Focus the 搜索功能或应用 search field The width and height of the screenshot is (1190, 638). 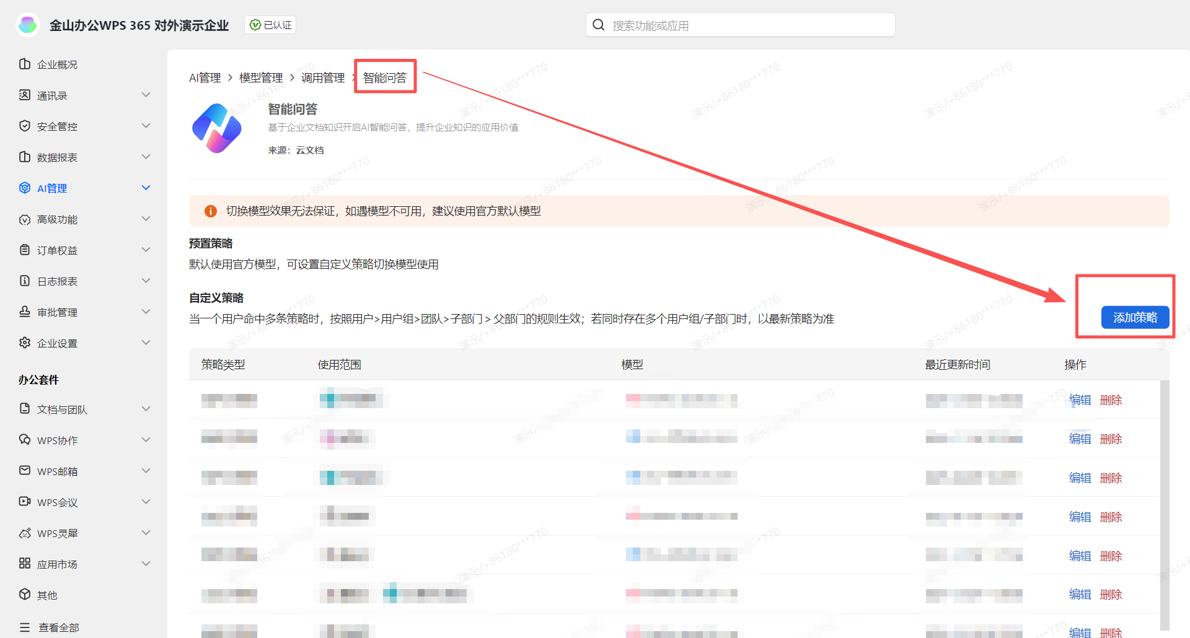(740, 25)
